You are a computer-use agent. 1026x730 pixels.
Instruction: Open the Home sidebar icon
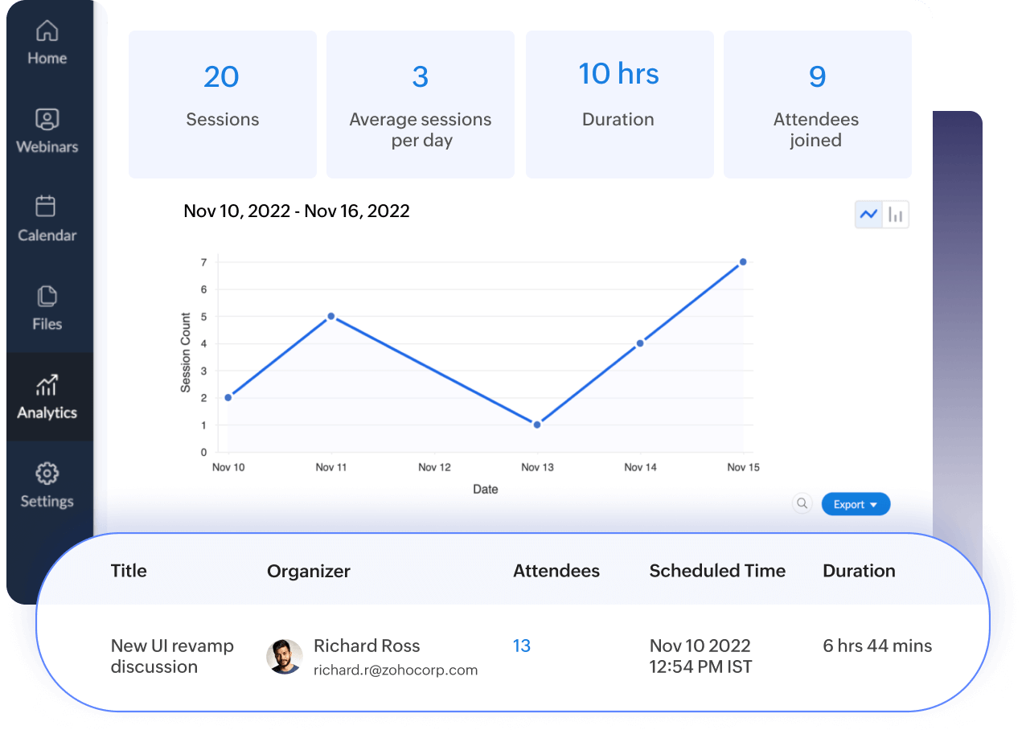tap(47, 32)
